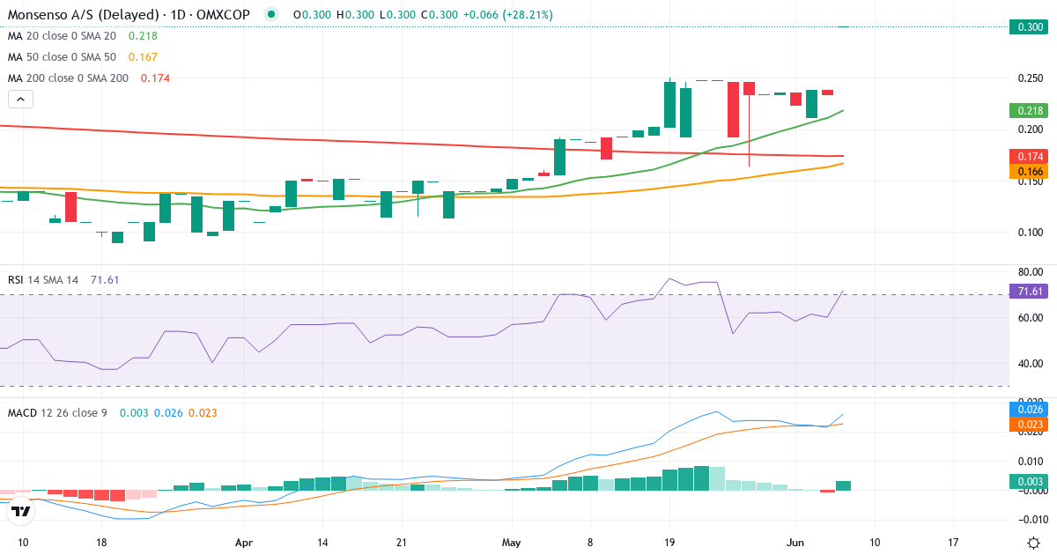Click the TradingView logo
This screenshot has width=1057, height=555.
[x=21, y=510]
